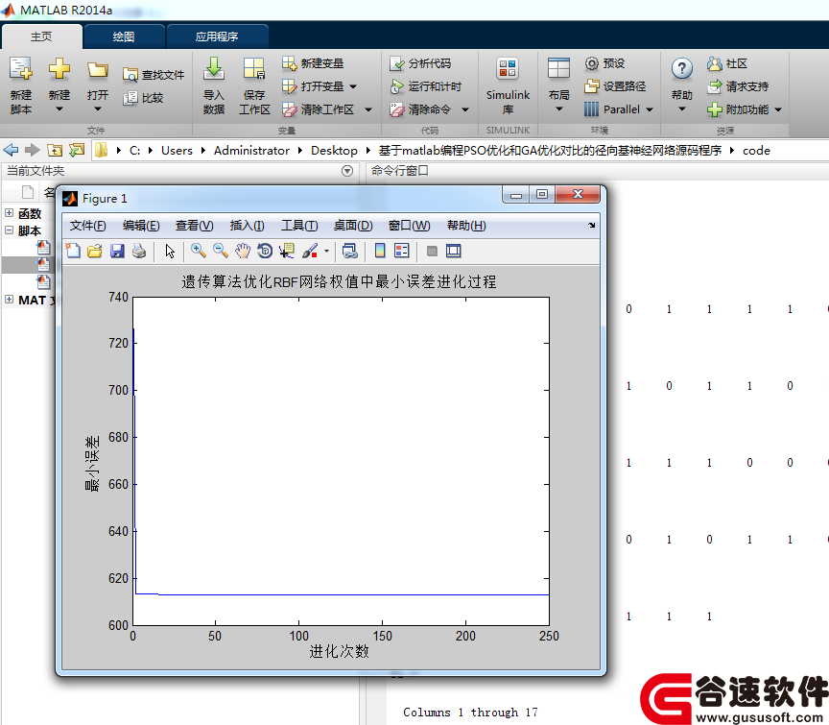
Task: Click Up One Level folder button
Action: pyautogui.click(x=55, y=151)
